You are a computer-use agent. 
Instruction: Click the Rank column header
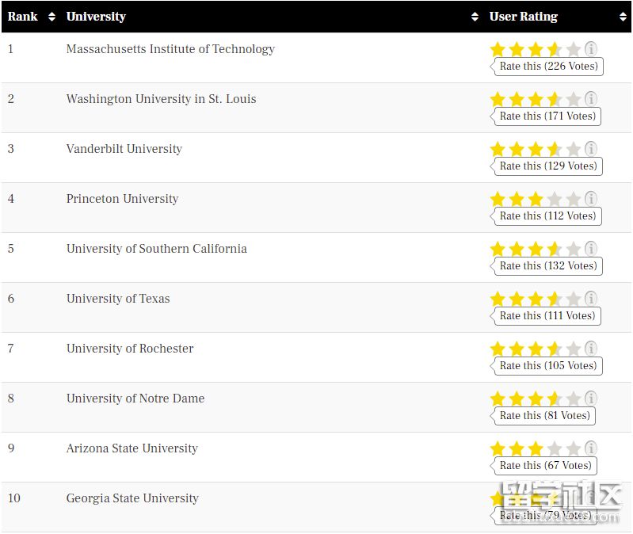[23, 17]
